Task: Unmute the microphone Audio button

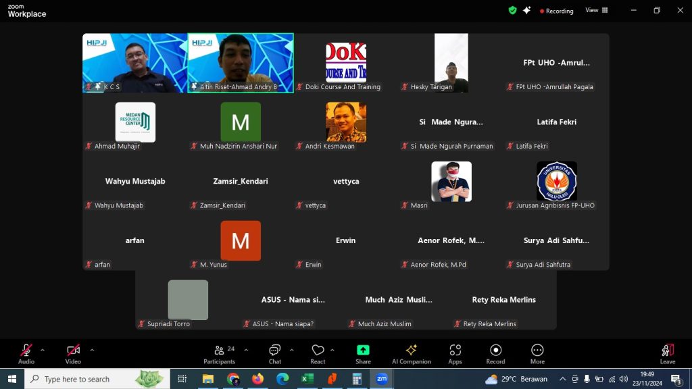Action: point(26,353)
